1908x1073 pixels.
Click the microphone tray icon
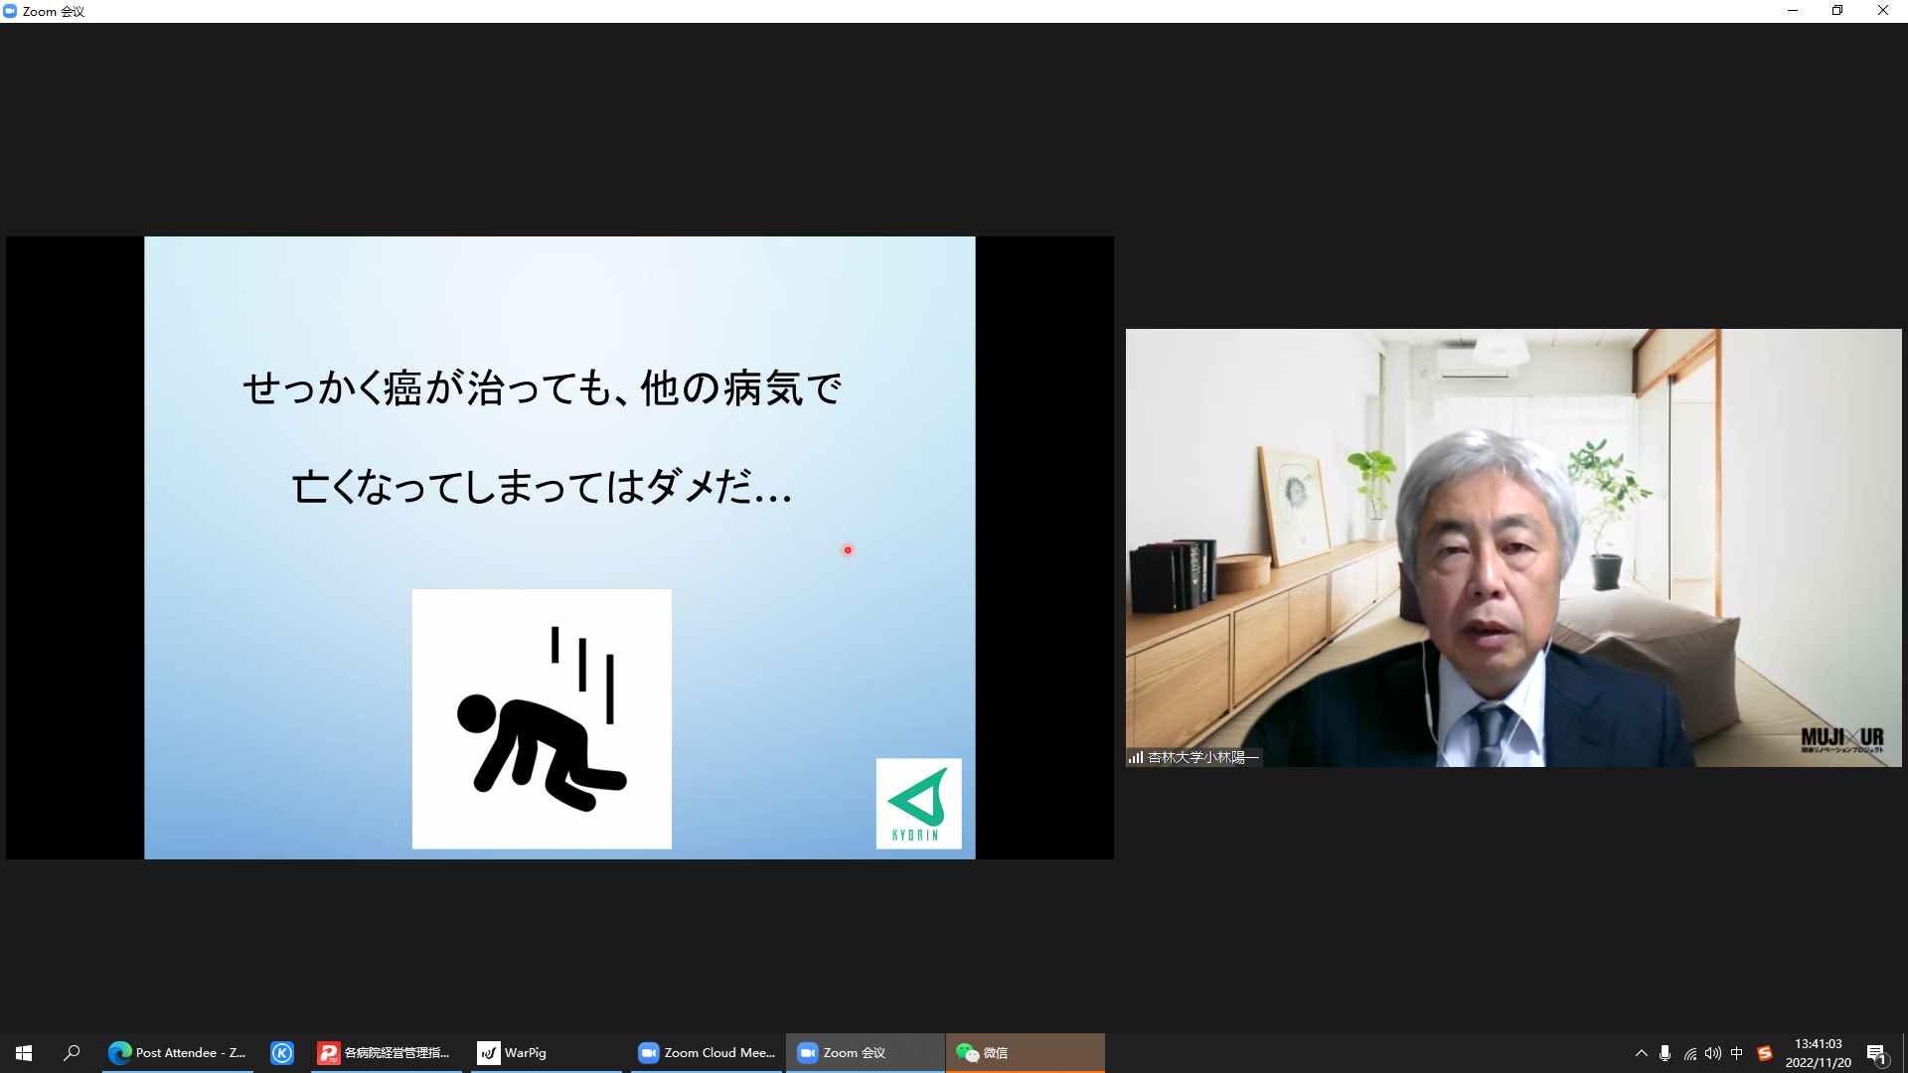(1665, 1053)
